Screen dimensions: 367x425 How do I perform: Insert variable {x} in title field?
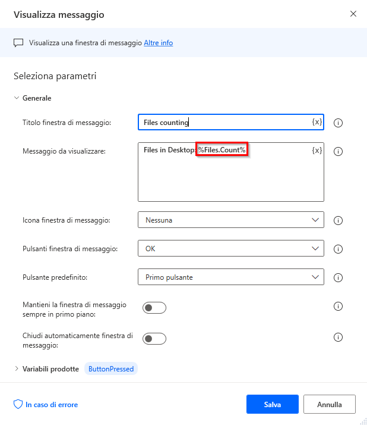pos(317,122)
